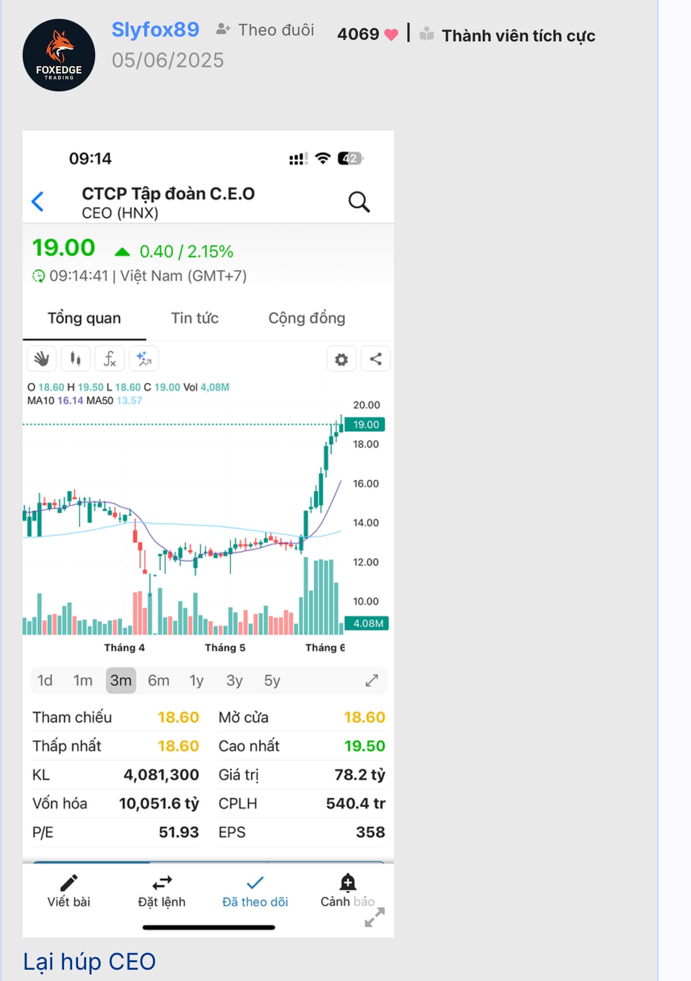The height and width of the screenshot is (981, 691).
Task: Select the 1d time range
Action: click(x=45, y=680)
